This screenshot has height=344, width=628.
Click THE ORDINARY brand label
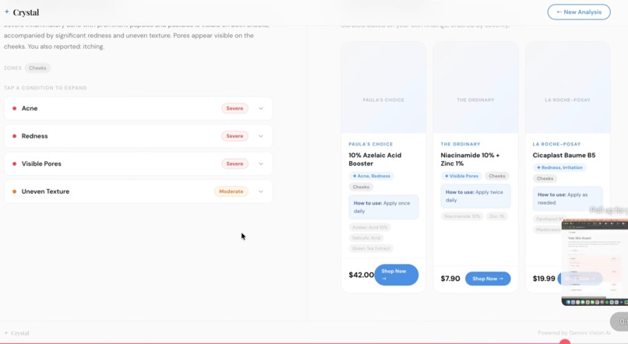click(460, 144)
